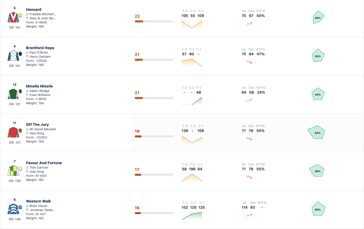Viewport: 364px width, 229px height.
Task: Open the Brentford Hope horse link
Action: coord(40,48)
